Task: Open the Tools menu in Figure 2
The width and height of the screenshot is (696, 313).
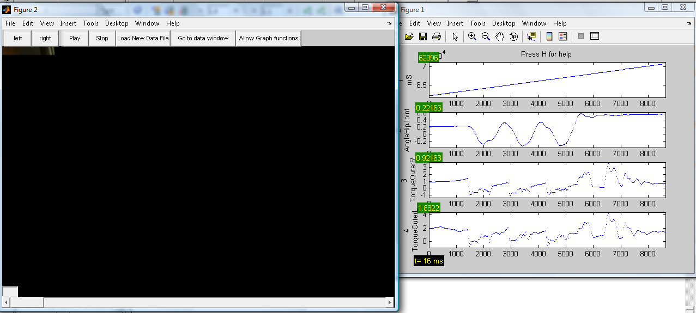Action: click(x=90, y=23)
